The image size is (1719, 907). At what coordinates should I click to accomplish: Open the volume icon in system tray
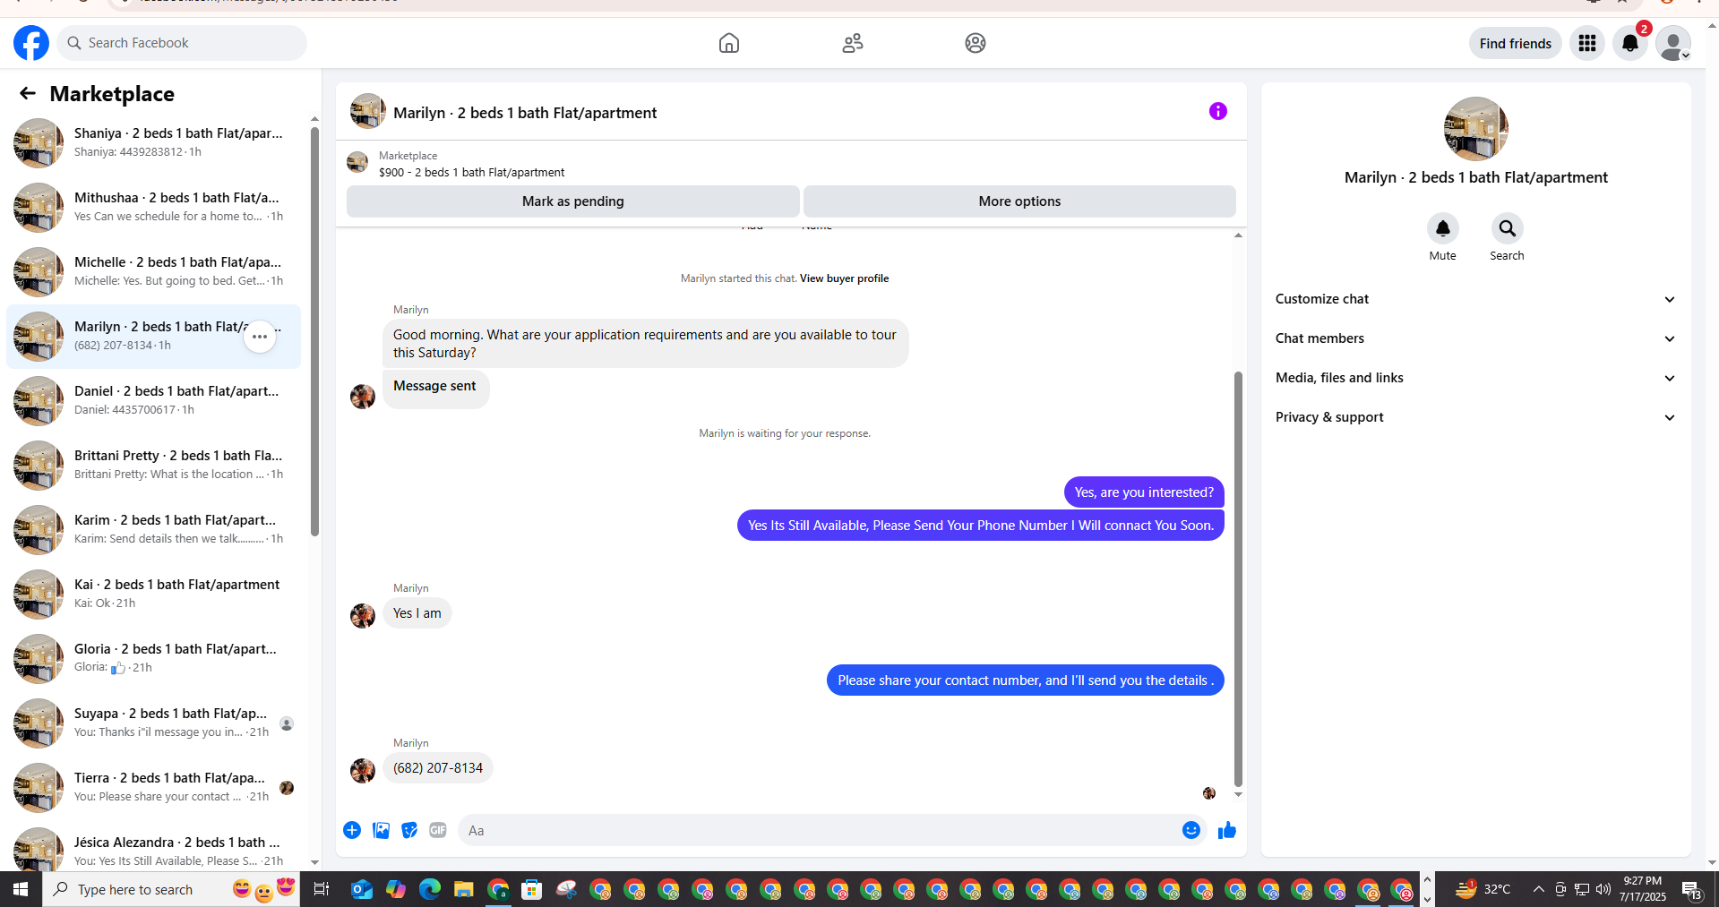(x=1603, y=889)
